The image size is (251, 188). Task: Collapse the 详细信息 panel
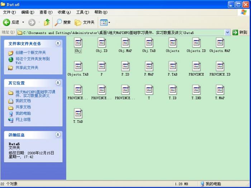click(58, 135)
